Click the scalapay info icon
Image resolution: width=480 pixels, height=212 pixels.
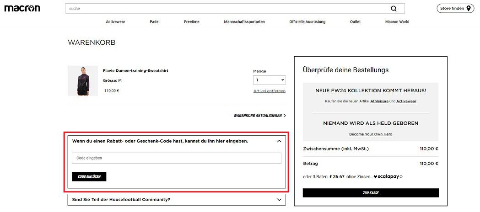coord(401,176)
